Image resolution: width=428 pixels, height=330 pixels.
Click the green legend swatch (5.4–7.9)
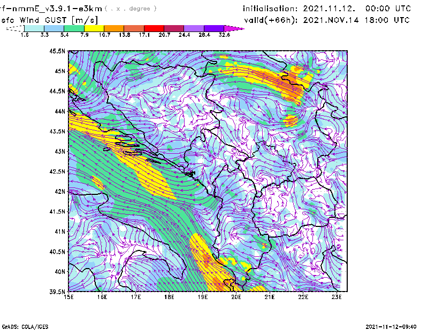tap(74, 28)
